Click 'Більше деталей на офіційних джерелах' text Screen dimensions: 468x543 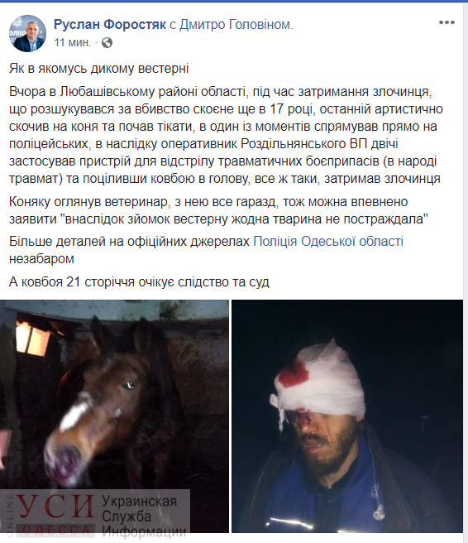point(129,242)
